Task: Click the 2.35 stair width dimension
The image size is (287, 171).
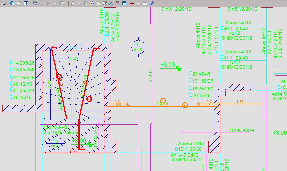Action: tap(73, 58)
